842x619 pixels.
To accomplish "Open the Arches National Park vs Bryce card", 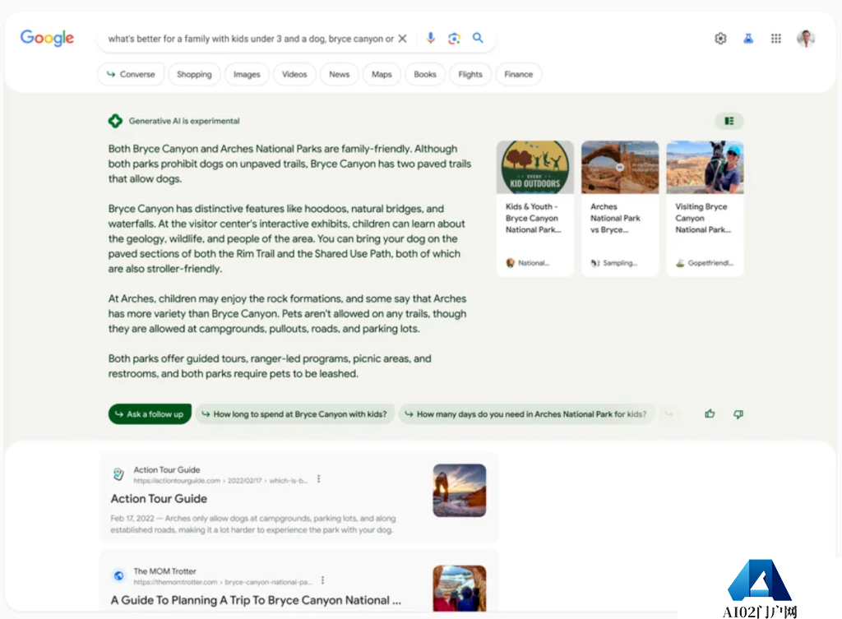I will click(620, 208).
